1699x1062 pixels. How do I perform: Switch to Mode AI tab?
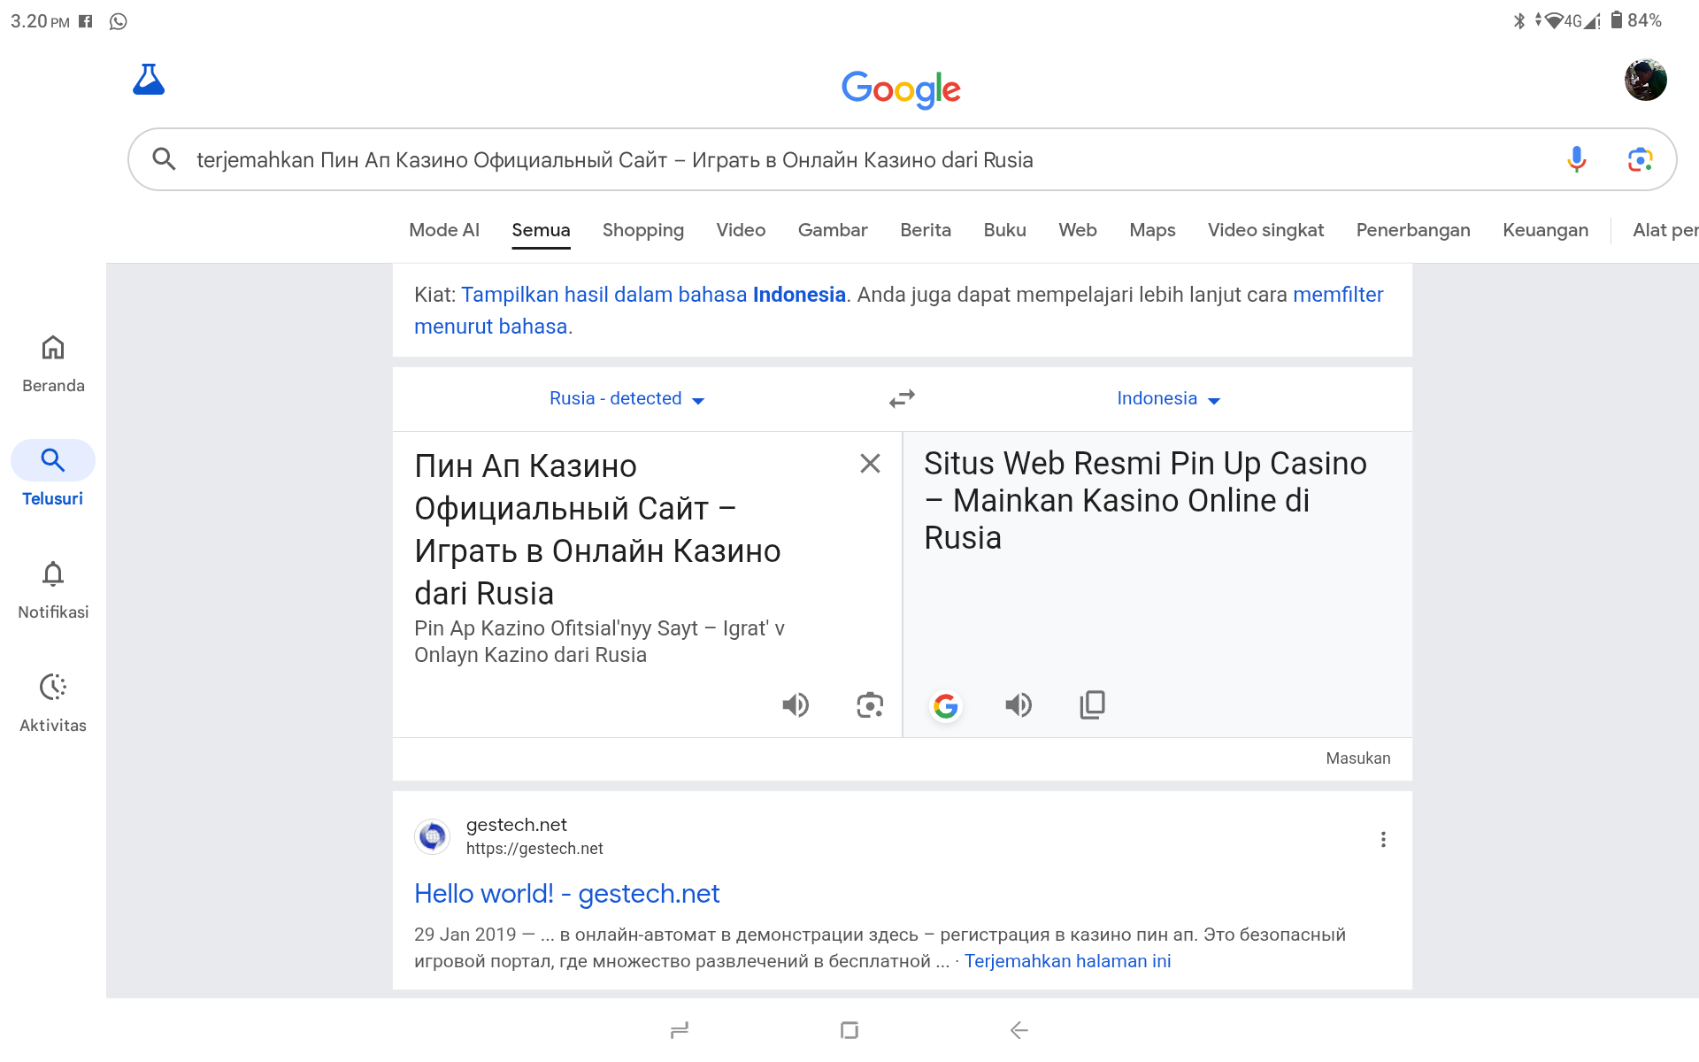(x=444, y=230)
